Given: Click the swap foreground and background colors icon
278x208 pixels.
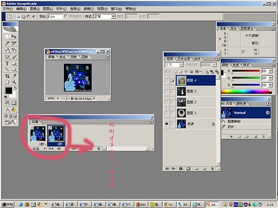Looking at the screenshot, I should coord(15,88).
